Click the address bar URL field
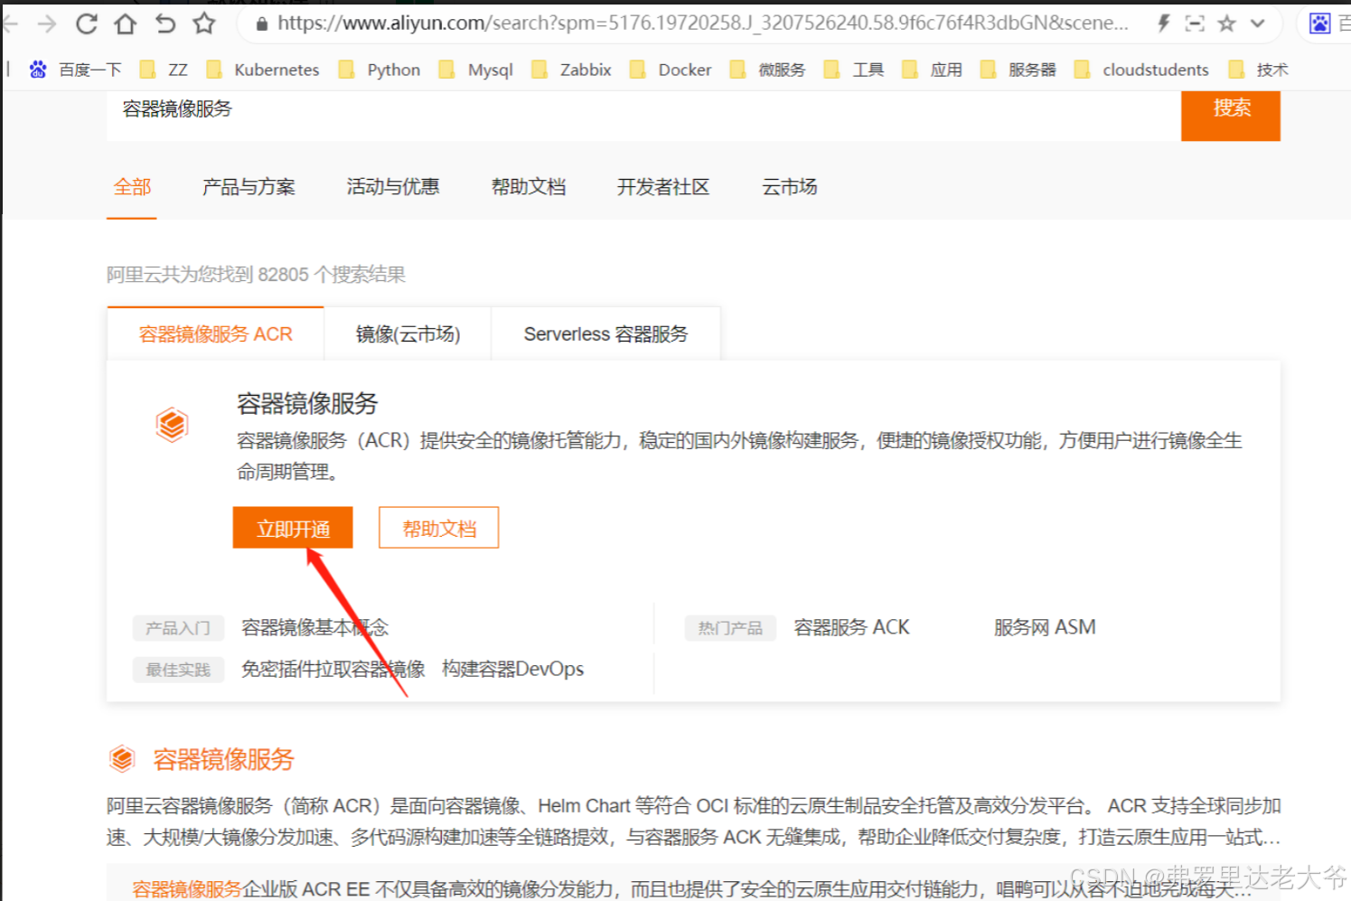This screenshot has width=1351, height=901. coord(702,23)
